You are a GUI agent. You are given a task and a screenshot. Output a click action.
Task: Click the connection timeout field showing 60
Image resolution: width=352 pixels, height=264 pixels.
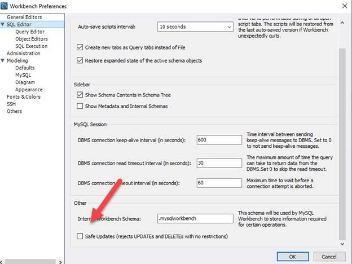[219, 183]
